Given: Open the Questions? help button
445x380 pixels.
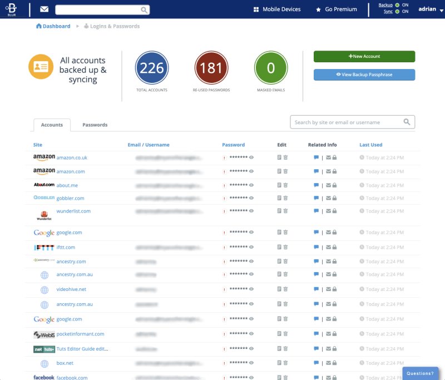Looking at the screenshot, I should [421, 373].
